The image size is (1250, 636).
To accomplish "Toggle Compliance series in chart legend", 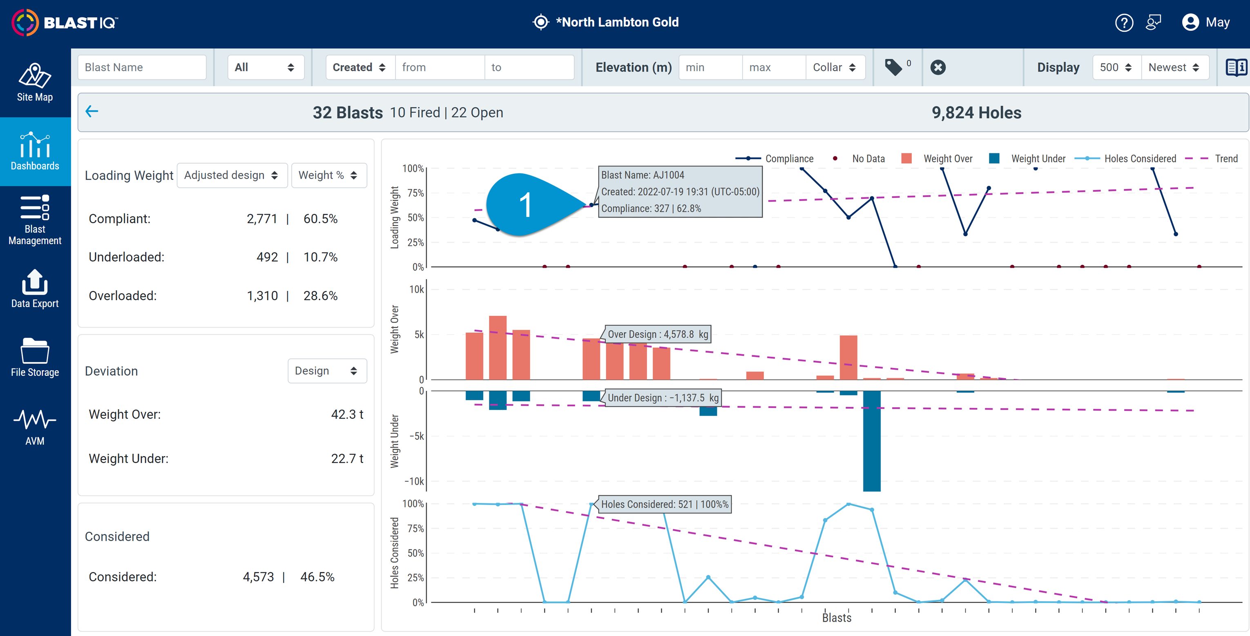I will pos(774,159).
